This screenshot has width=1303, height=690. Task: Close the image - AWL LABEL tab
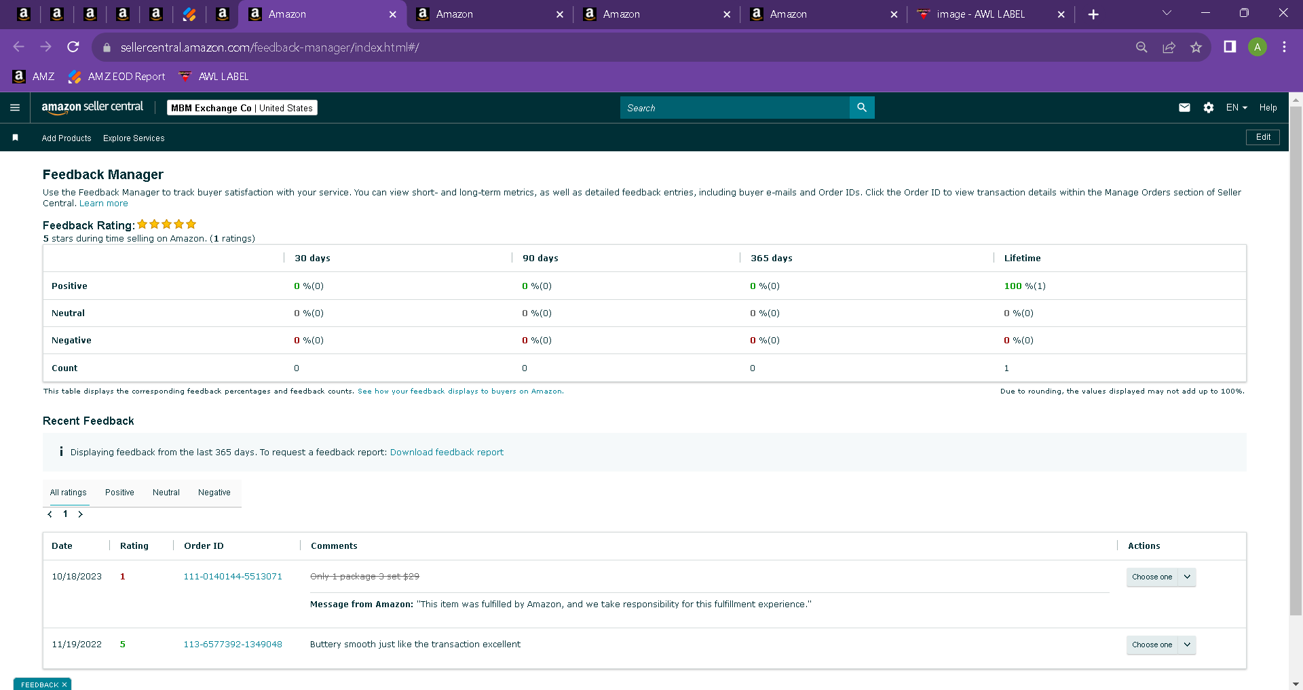point(1061,14)
